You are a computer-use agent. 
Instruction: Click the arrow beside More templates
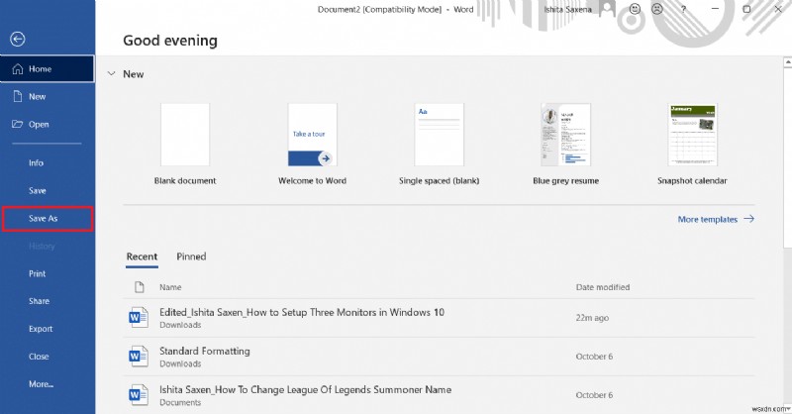pyautogui.click(x=749, y=219)
